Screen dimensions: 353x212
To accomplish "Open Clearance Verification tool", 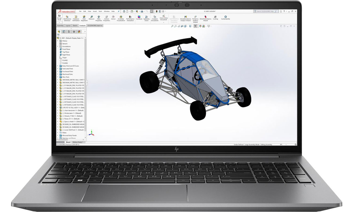I will pos(76,18).
